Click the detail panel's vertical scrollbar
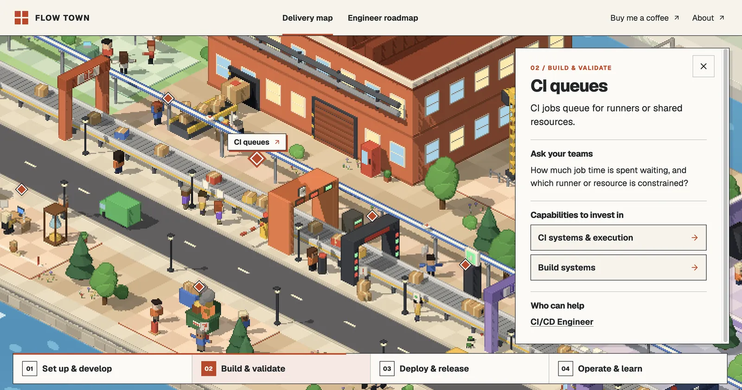The image size is (742, 390). (x=725, y=195)
